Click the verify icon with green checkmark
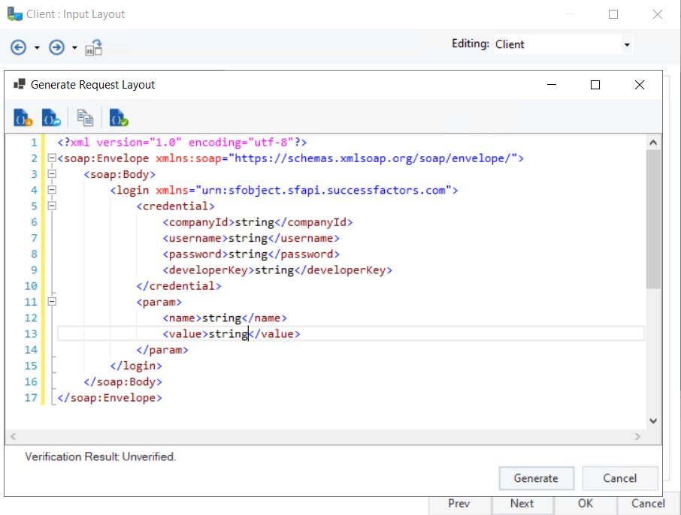 coord(119,118)
